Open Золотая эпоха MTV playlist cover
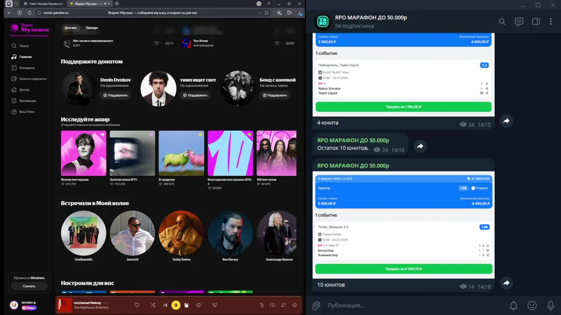561x315 pixels. 132,153
